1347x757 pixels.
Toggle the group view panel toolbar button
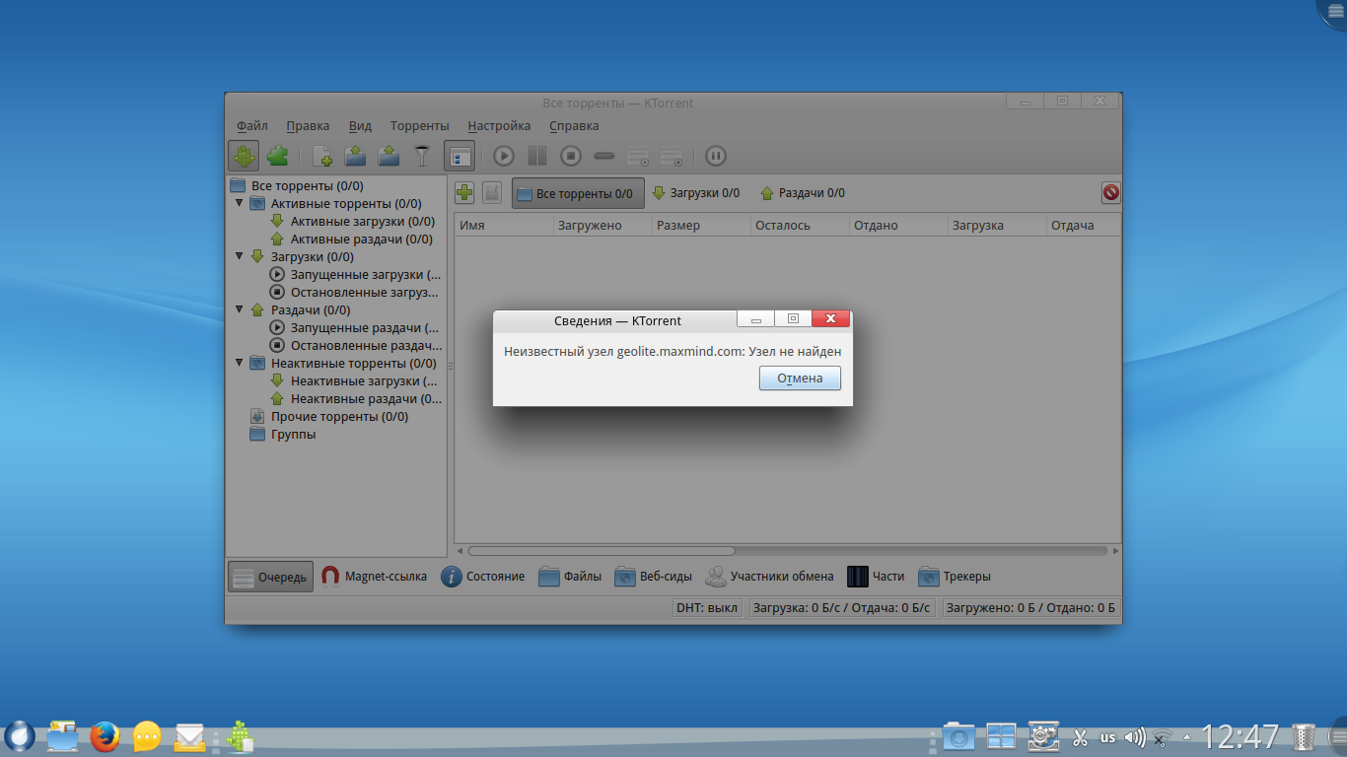click(x=460, y=156)
